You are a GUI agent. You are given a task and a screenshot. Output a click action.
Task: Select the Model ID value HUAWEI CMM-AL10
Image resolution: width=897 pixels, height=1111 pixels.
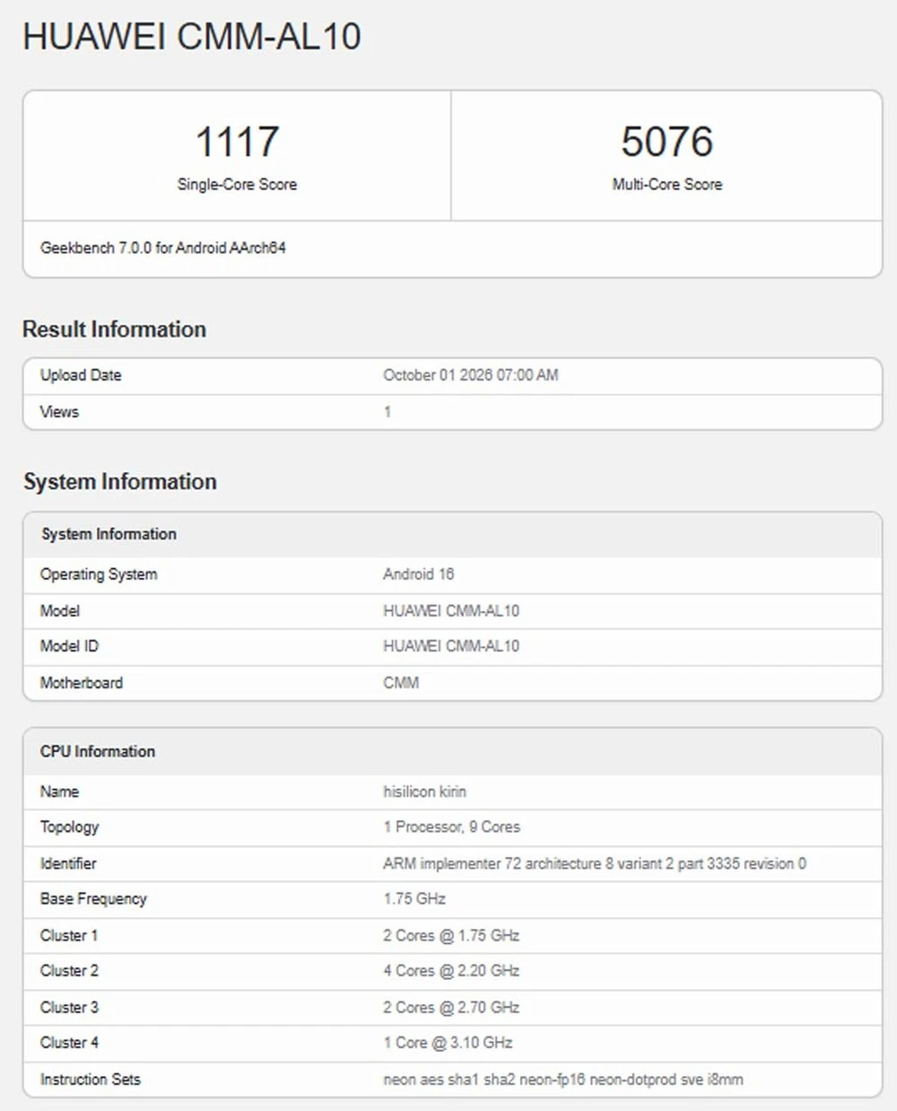coord(451,646)
